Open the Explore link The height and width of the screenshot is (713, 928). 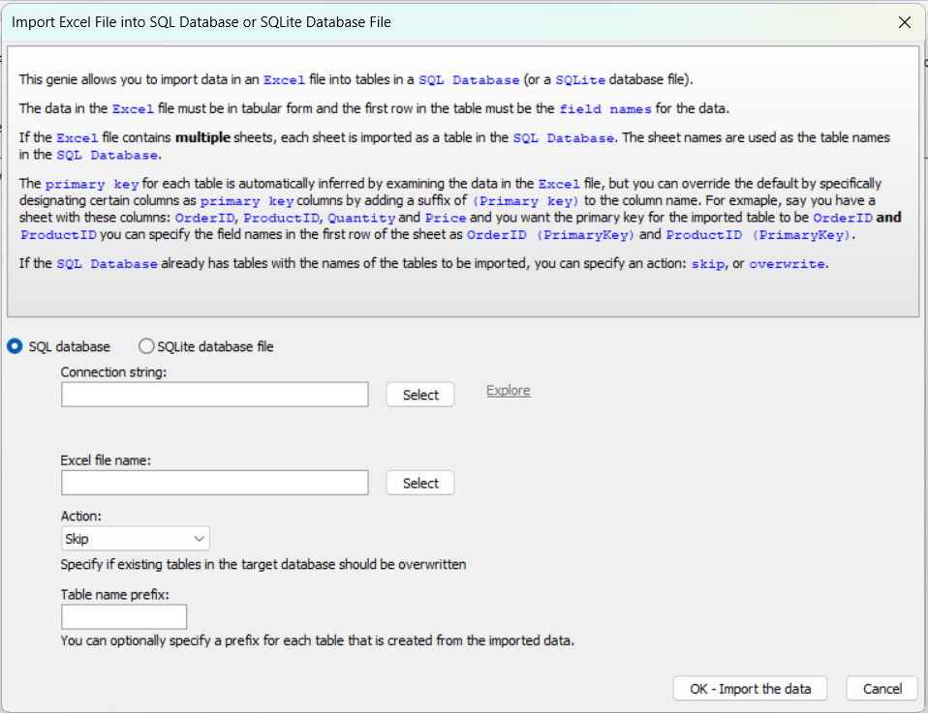point(509,390)
